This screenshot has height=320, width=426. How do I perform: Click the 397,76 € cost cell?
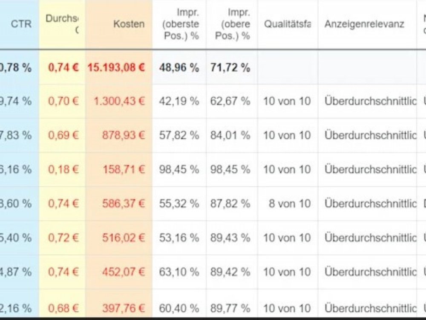(124, 308)
